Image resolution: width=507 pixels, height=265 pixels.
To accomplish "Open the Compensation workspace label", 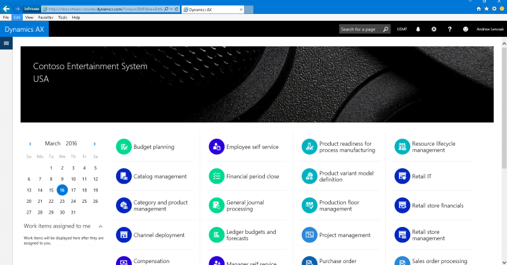I will pyautogui.click(x=151, y=261).
